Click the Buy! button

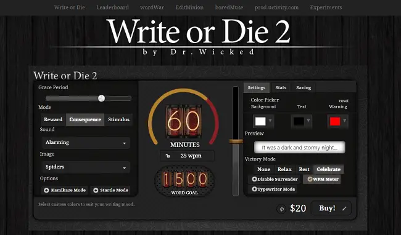(331, 208)
